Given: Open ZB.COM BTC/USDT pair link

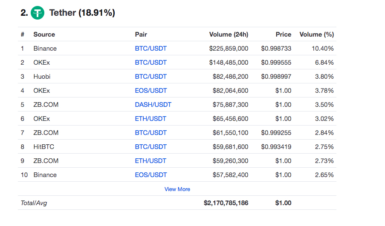Looking at the screenshot, I should tap(151, 133).
